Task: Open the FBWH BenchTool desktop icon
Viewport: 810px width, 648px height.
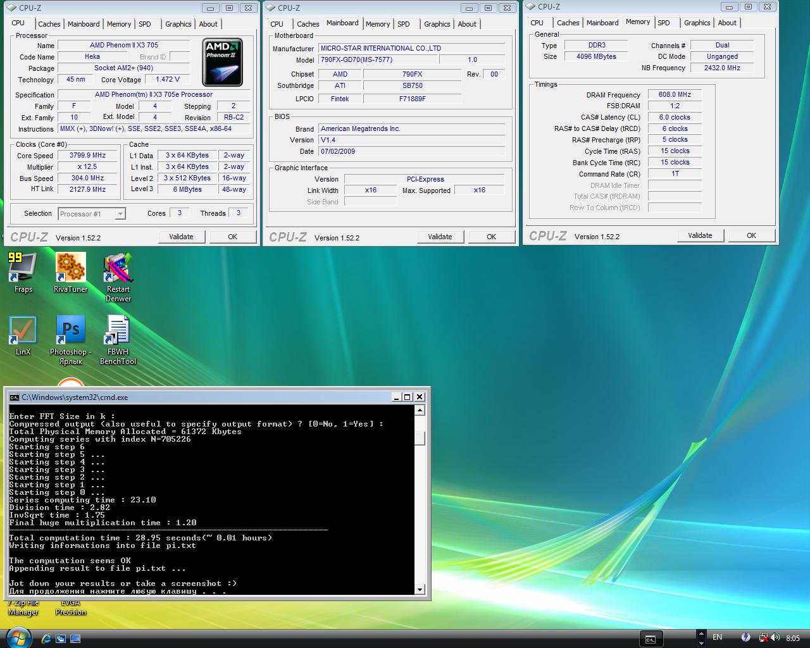Action: pyautogui.click(x=118, y=340)
